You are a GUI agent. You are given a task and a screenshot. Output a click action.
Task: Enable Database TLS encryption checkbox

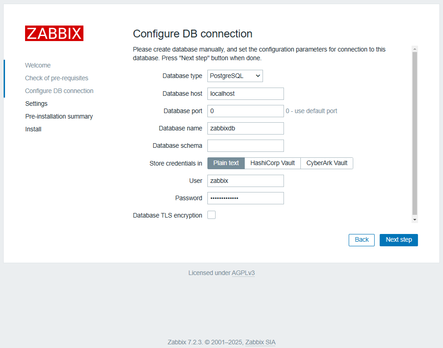click(211, 215)
